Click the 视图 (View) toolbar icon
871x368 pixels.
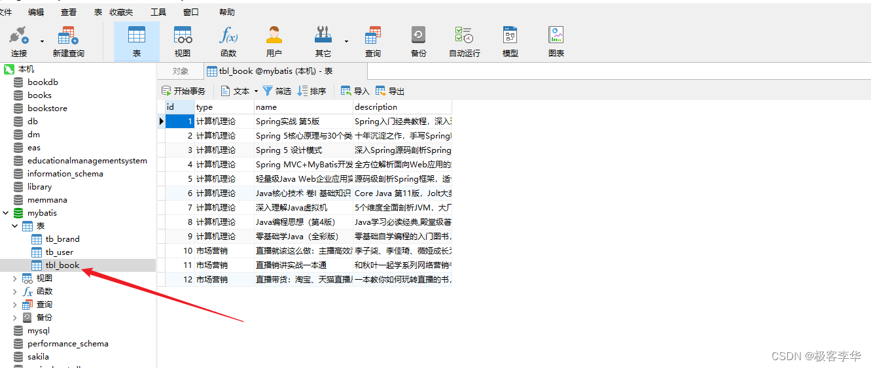click(x=183, y=42)
